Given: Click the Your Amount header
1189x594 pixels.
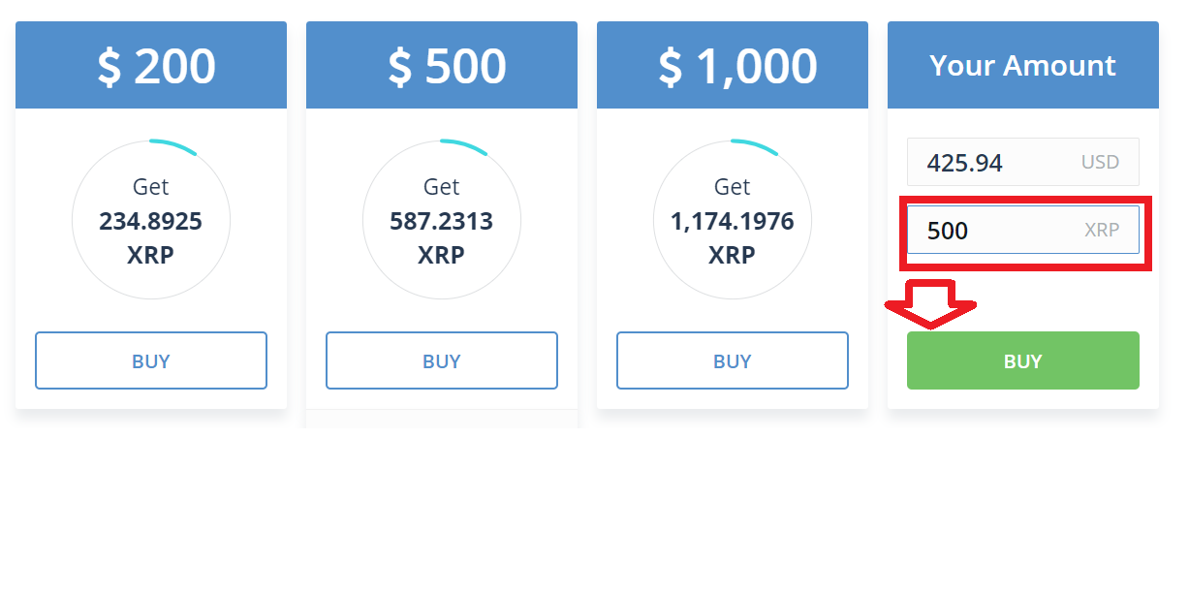Looking at the screenshot, I should (1023, 65).
